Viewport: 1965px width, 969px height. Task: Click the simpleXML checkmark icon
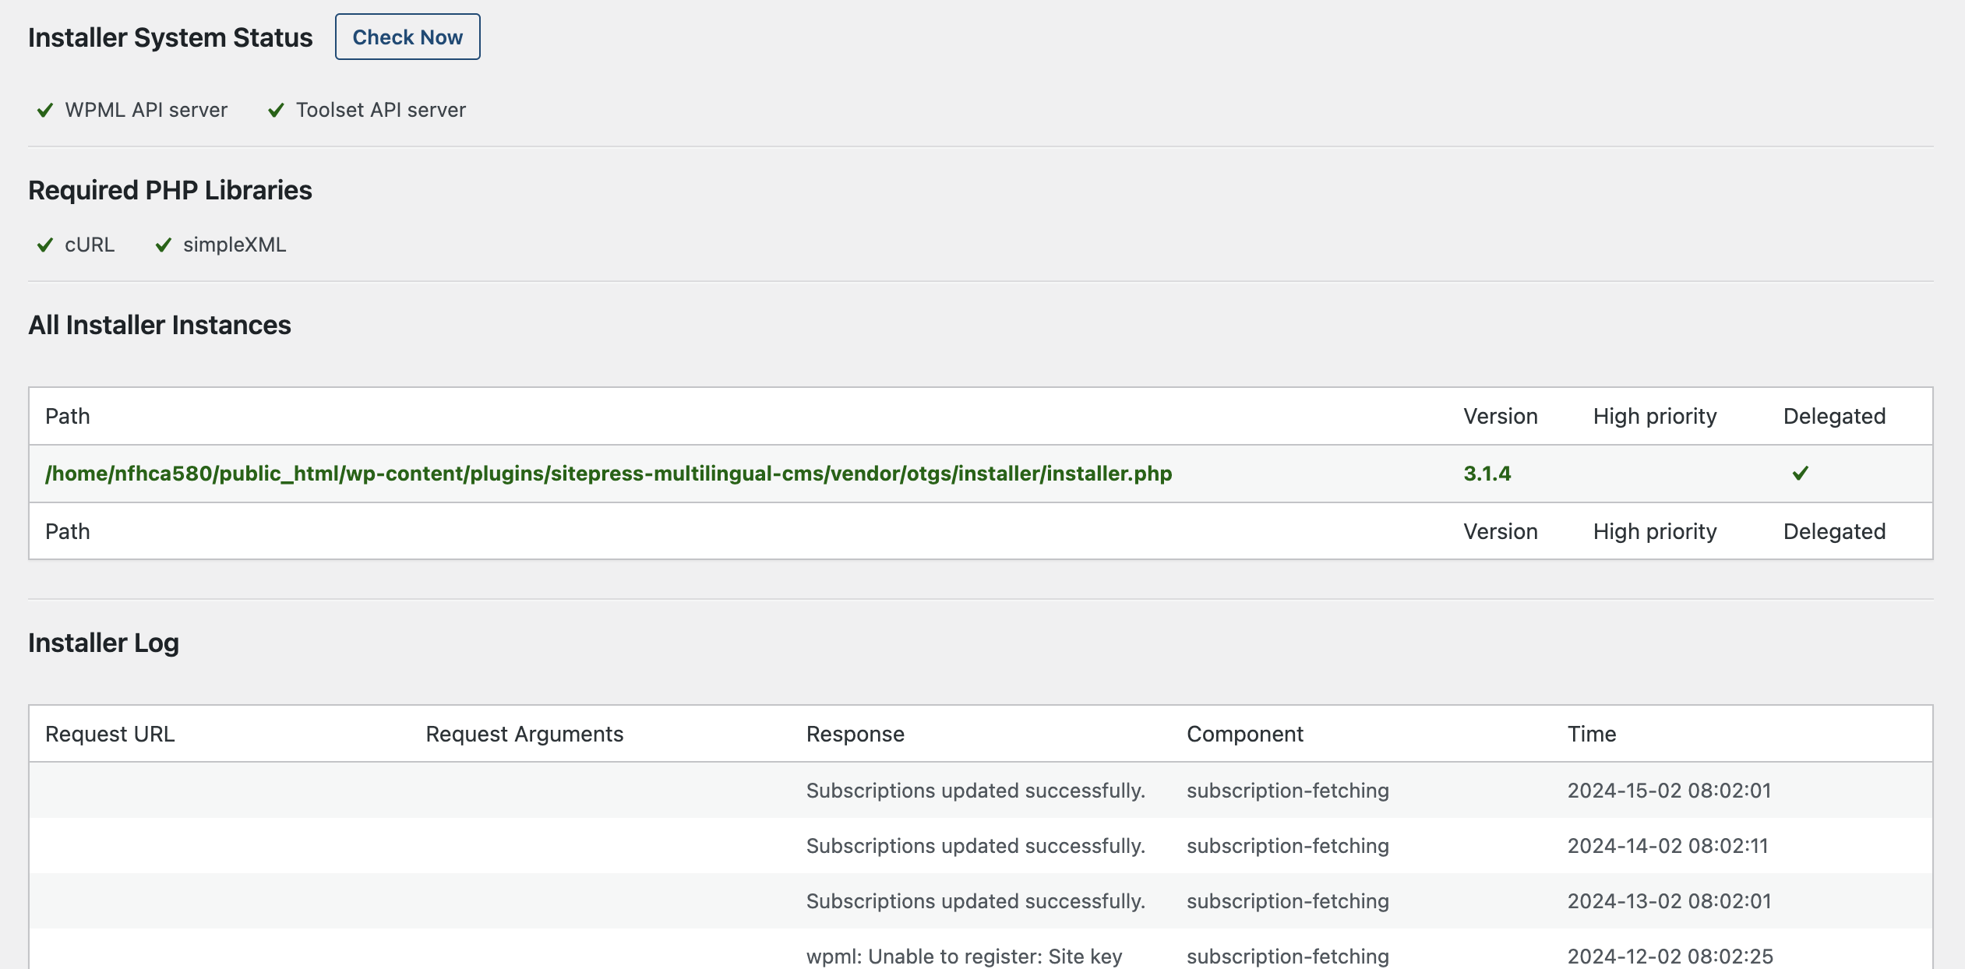click(164, 245)
